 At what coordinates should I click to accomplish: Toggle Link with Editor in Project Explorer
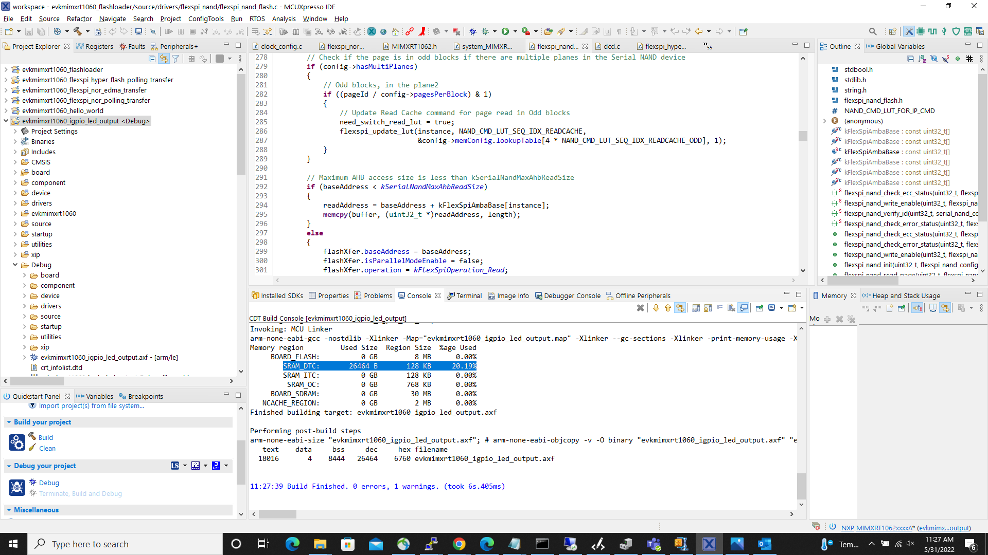pos(164,59)
